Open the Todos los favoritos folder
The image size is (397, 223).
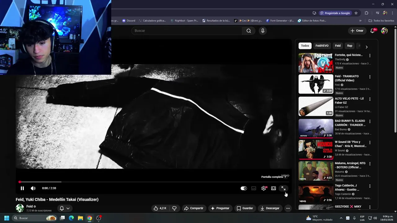click(x=381, y=21)
